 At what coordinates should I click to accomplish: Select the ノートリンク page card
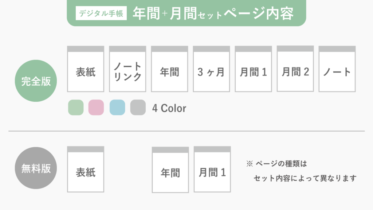point(127,69)
